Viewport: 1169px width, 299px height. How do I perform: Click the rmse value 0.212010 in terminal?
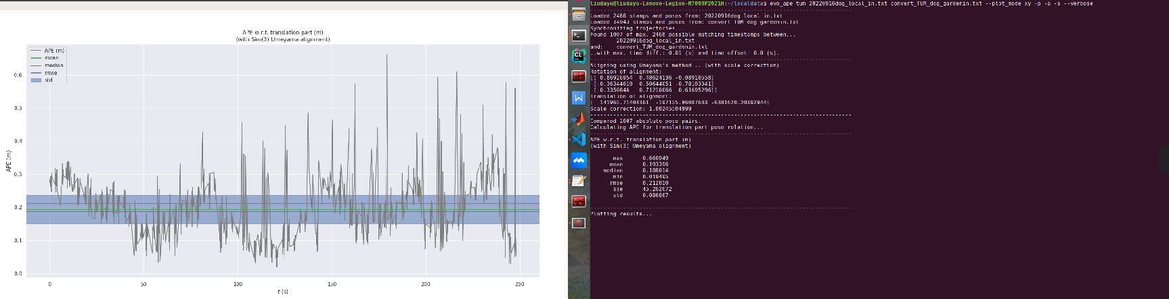coord(655,183)
